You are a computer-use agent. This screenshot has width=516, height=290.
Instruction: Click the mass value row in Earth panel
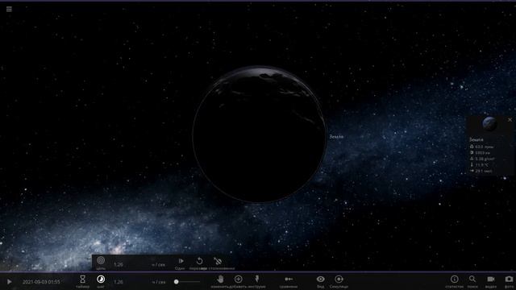(481, 147)
